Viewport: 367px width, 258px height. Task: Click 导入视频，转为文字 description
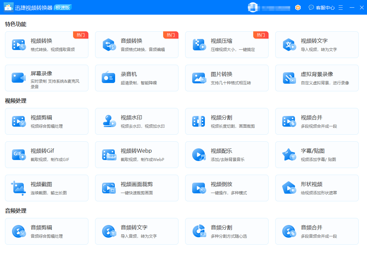click(319, 50)
